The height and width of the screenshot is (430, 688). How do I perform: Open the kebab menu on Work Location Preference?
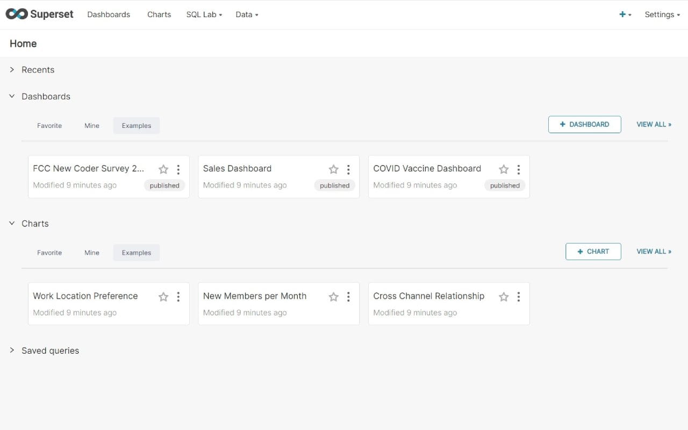pos(178,296)
